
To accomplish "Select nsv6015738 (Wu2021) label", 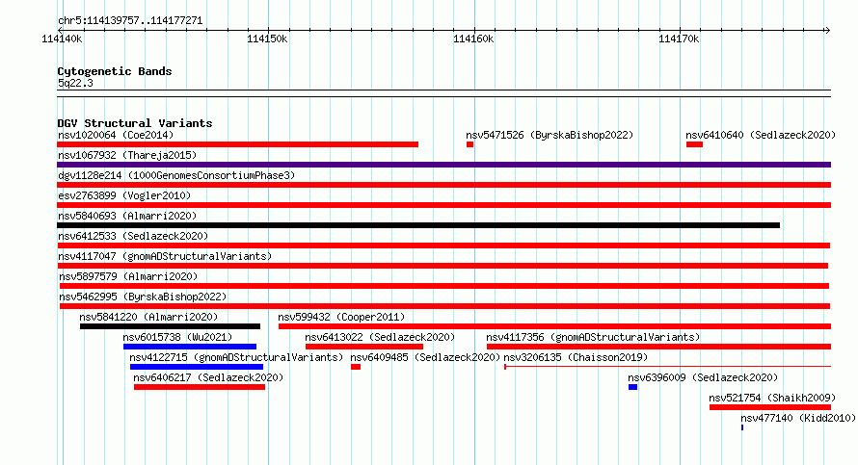I will pyautogui.click(x=177, y=337).
